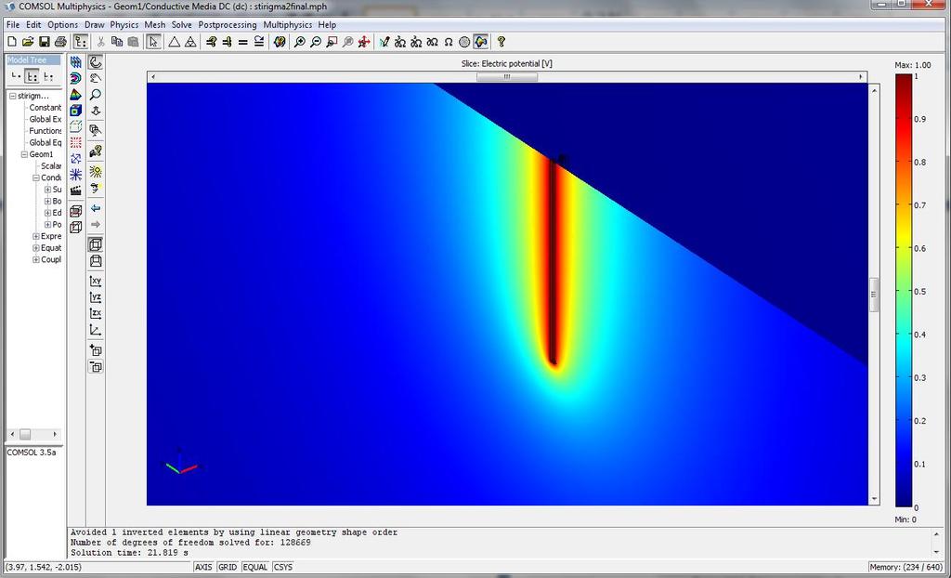Toggle the EQUAL status bar button
Viewport: 951px width, 578px height.
[254, 567]
